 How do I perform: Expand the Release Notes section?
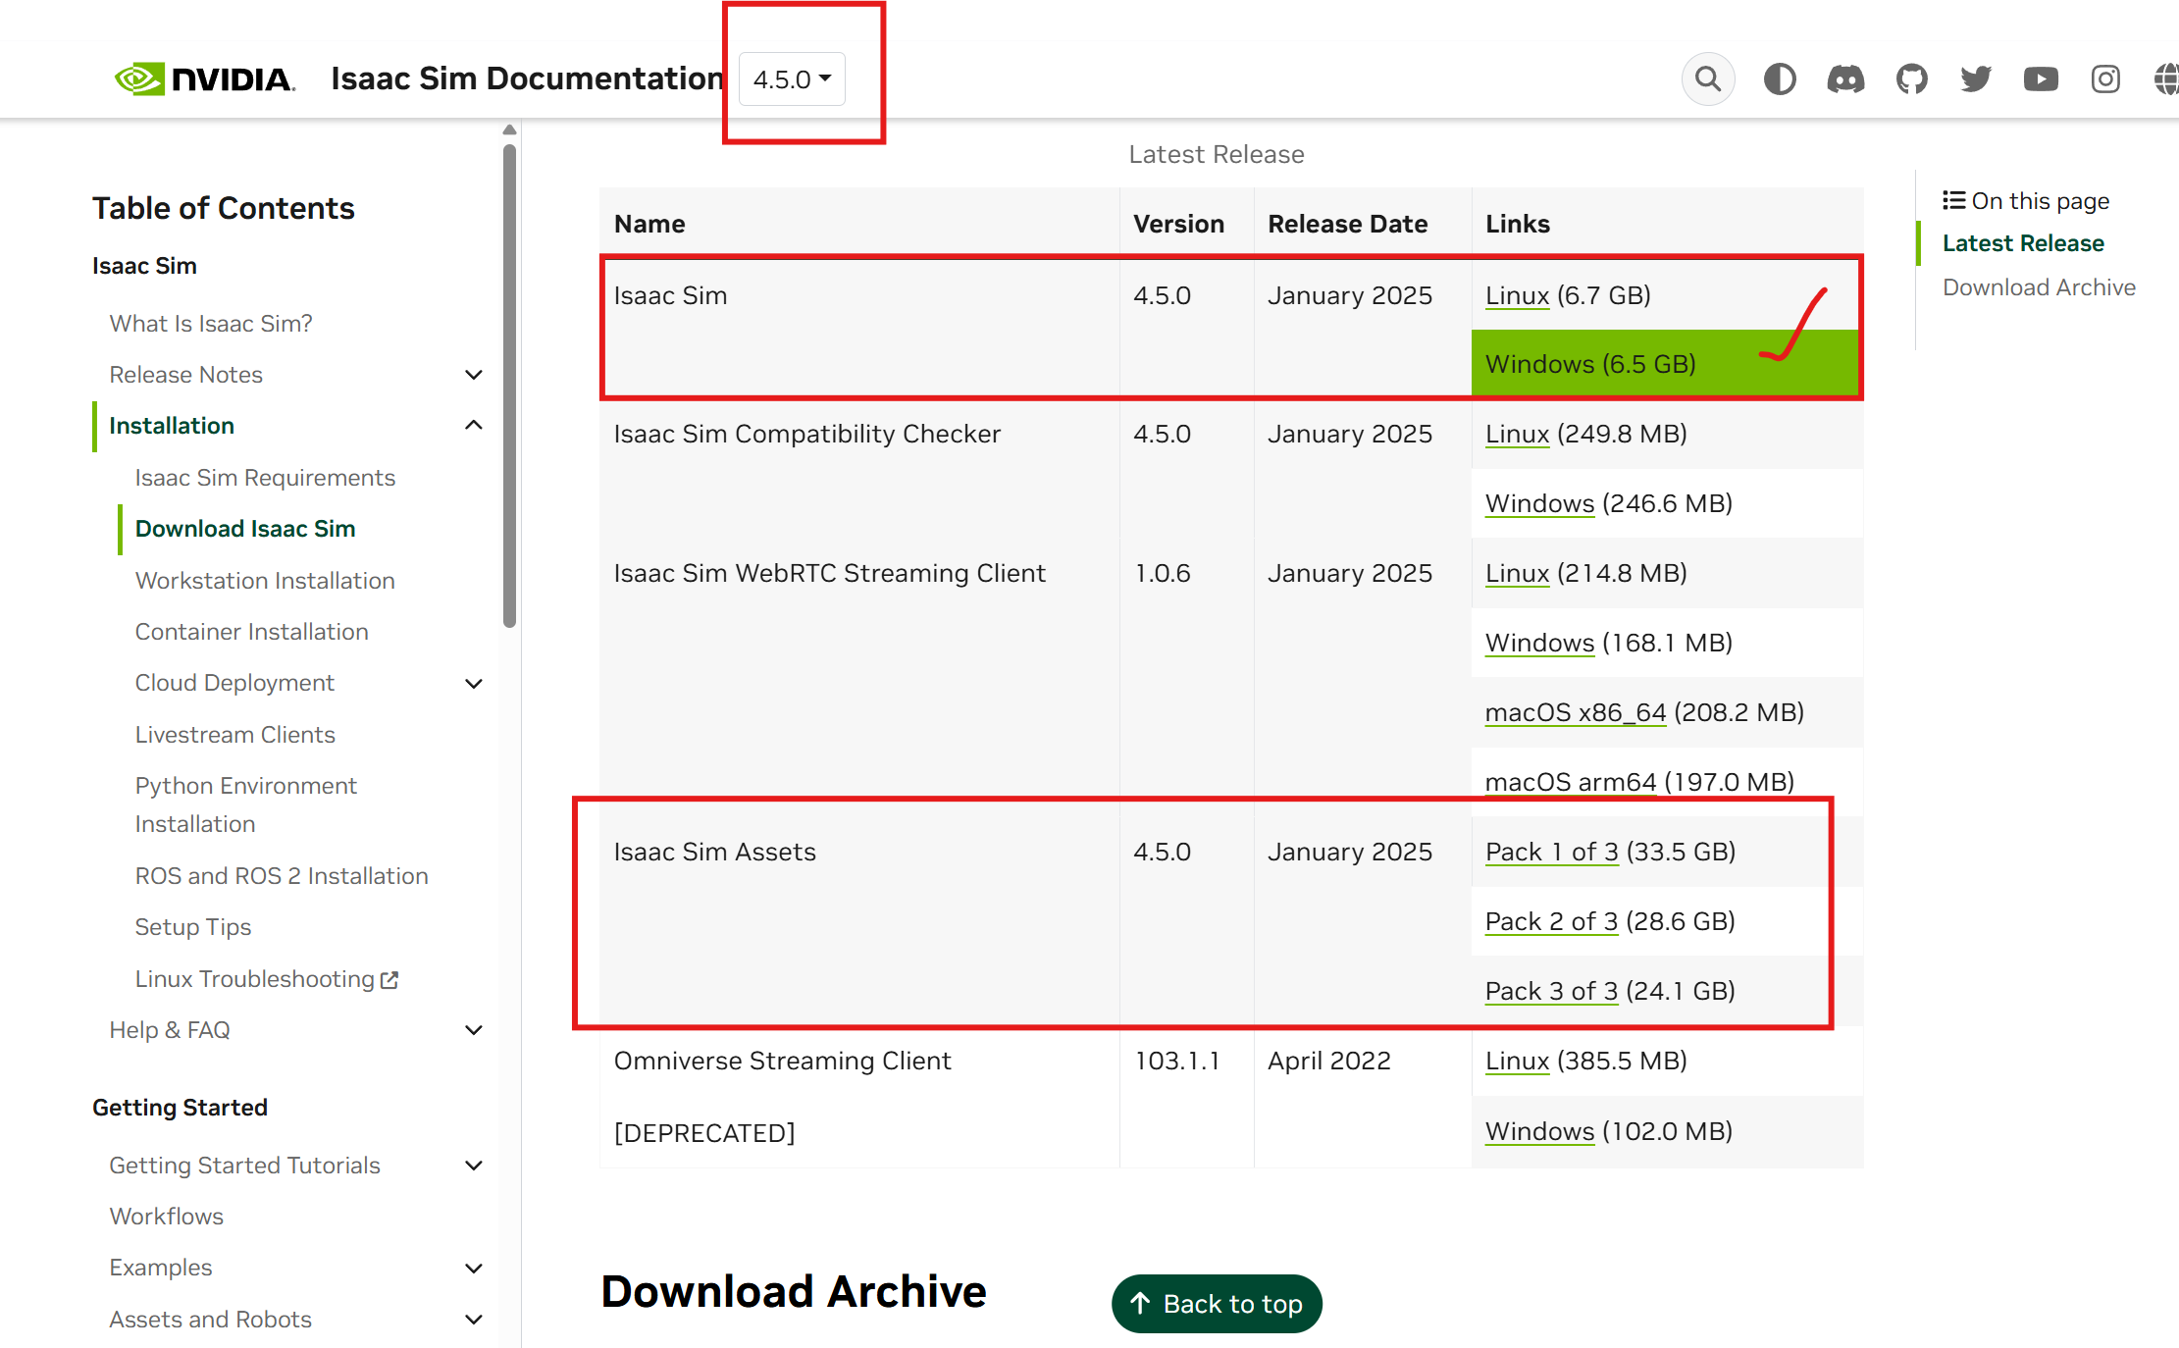474,375
